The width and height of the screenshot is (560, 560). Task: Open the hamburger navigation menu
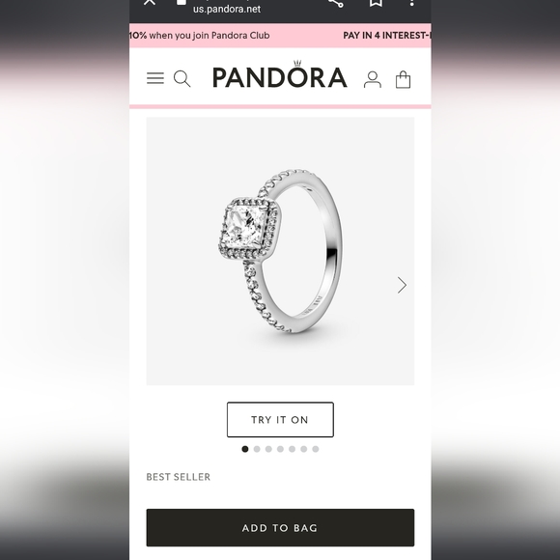[155, 78]
